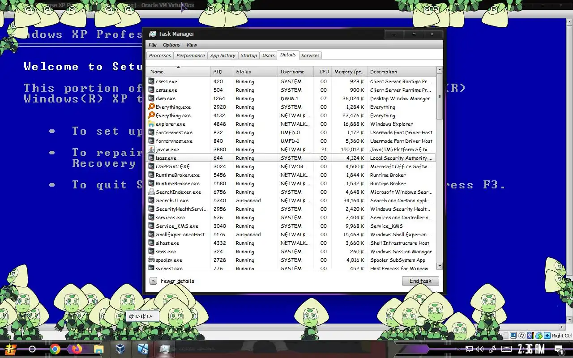This screenshot has width=573, height=358.
Task: Sort by the Description column header
Action: [402, 72]
